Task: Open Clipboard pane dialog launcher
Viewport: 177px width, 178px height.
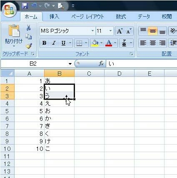Action: point(33,54)
